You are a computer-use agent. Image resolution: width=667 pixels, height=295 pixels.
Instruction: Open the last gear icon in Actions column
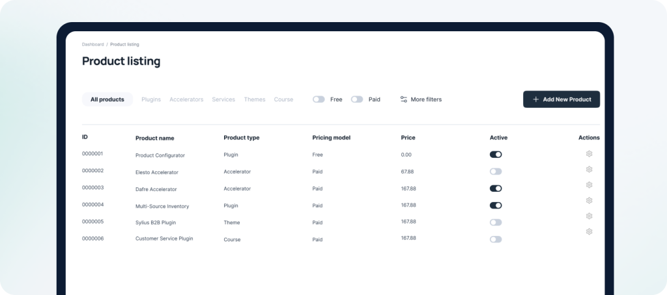589,231
